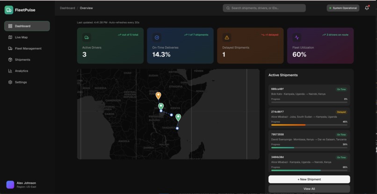Click the Delayed Shipments label

click(x=236, y=48)
